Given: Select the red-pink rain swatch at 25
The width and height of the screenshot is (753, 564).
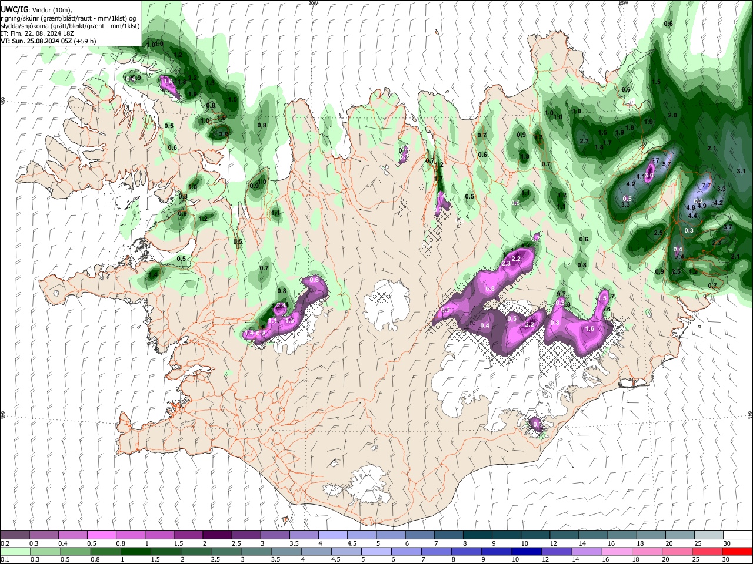Looking at the screenshot, I should pyautogui.click(x=708, y=551).
